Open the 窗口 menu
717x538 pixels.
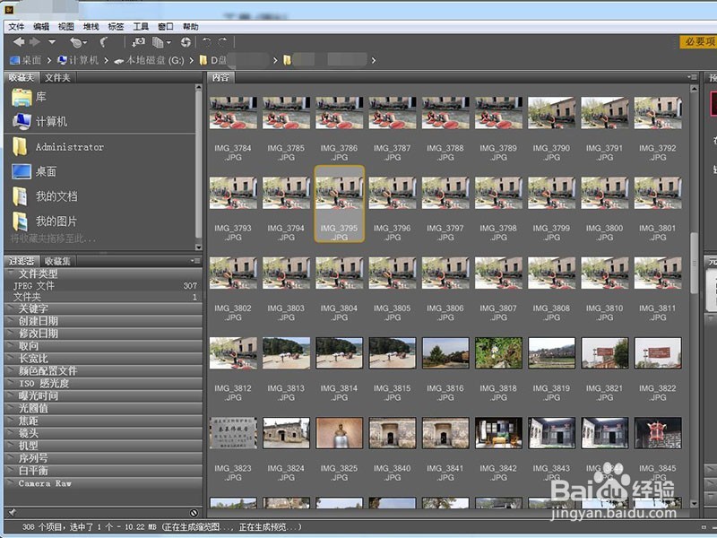(166, 27)
